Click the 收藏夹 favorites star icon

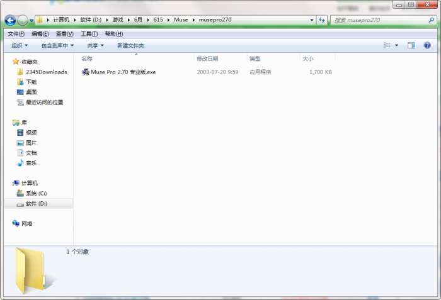tap(16, 62)
